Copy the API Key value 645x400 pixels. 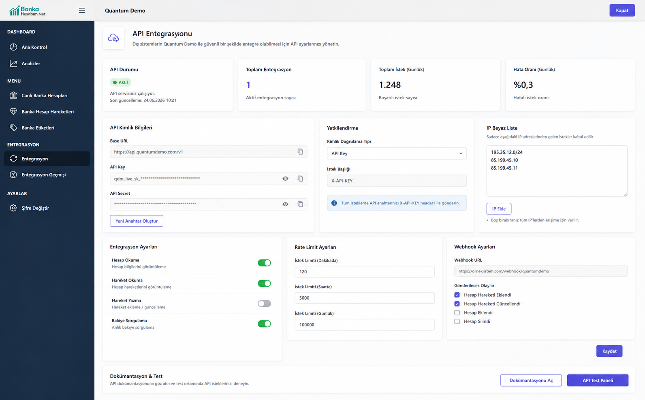click(x=300, y=179)
